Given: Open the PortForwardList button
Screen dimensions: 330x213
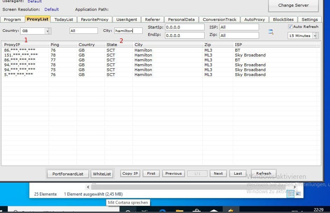Looking at the screenshot, I should (68, 174).
